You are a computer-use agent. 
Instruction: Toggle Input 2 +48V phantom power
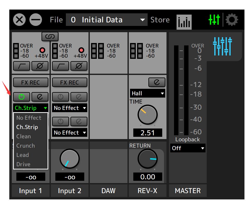click(81, 50)
